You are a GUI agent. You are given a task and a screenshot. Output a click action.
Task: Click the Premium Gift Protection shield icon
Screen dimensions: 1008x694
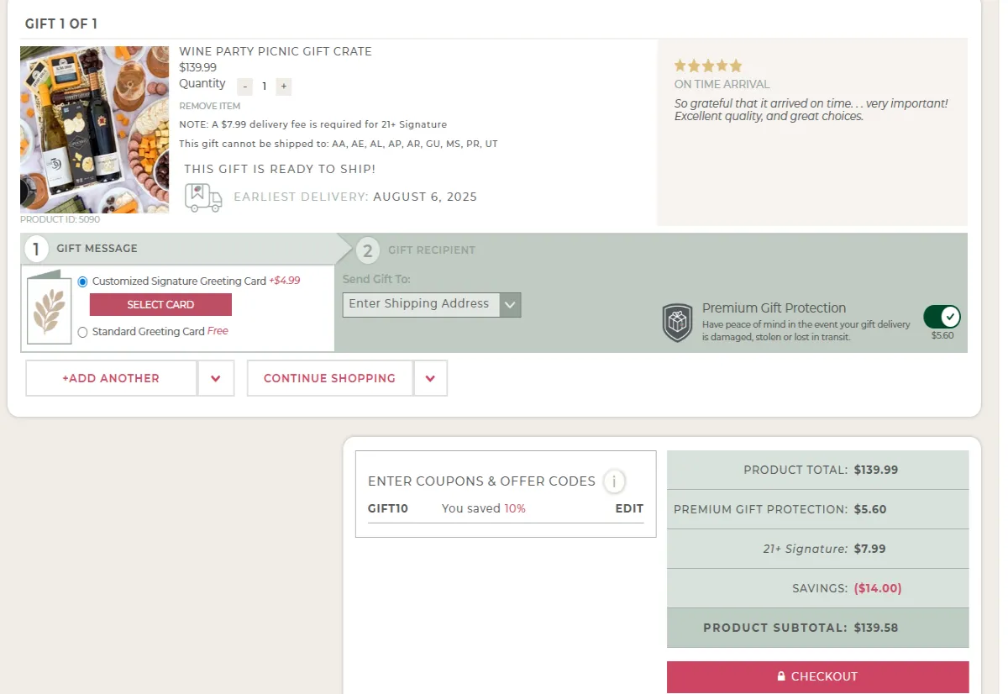pyautogui.click(x=677, y=323)
